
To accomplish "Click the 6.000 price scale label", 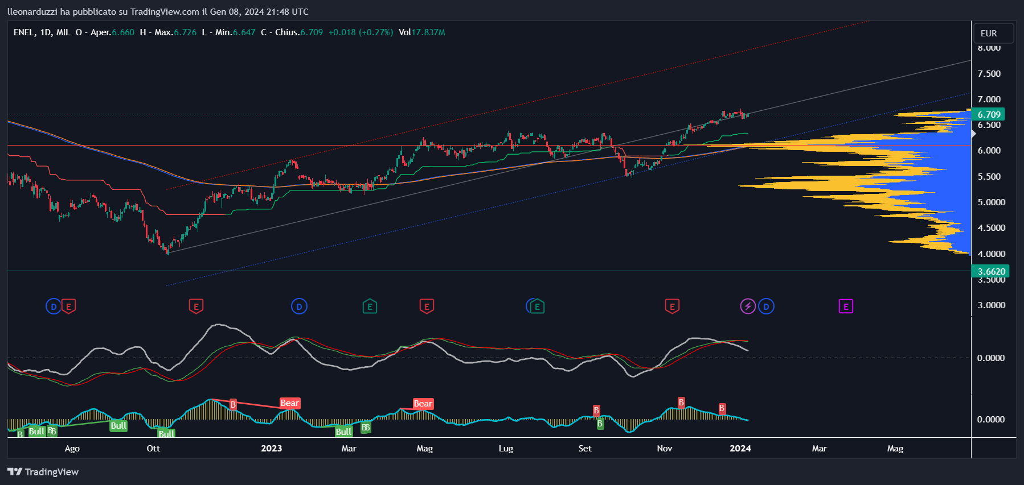I will 989,151.
